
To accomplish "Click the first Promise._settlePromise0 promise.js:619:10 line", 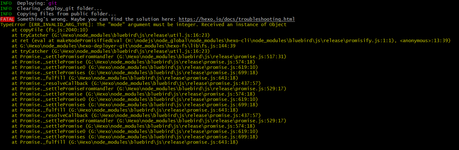I will click(135, 67).
